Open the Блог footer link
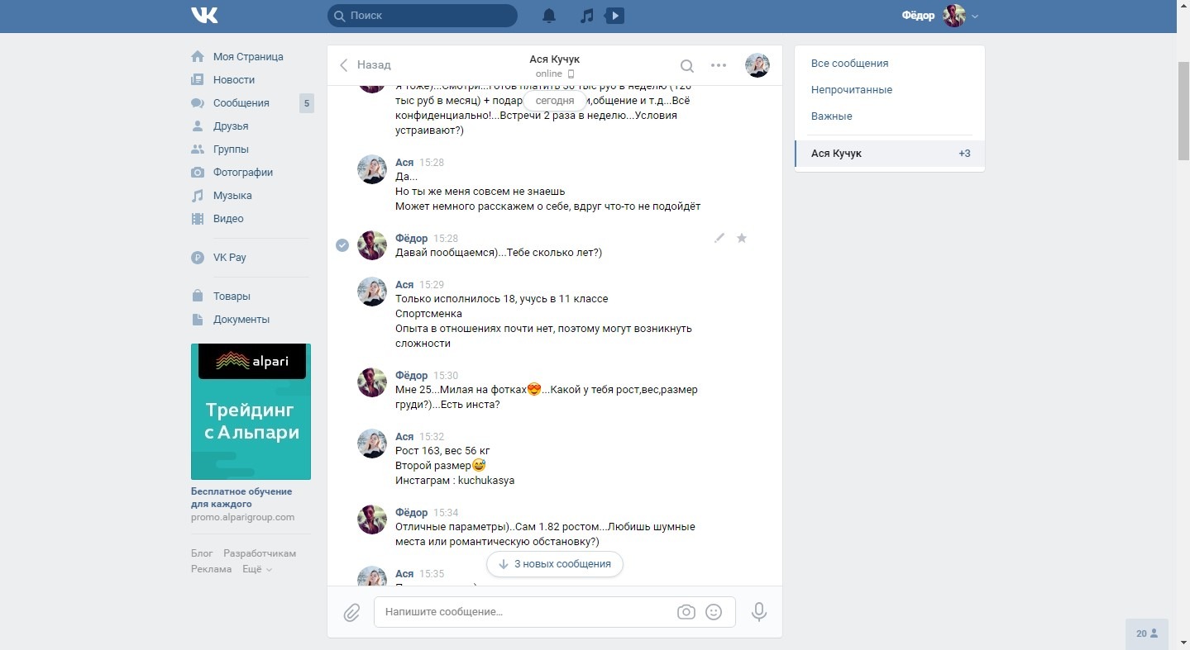This screenshot has width=1190, height=650. coord(202,553)
